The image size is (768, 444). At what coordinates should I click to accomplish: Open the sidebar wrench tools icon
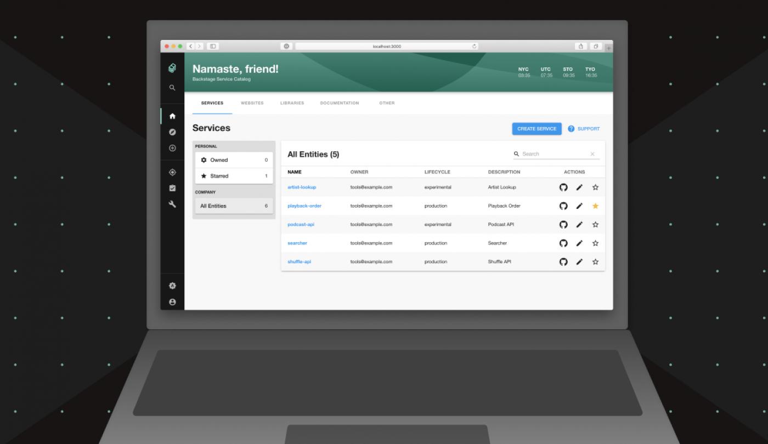[x=172, y=204]
